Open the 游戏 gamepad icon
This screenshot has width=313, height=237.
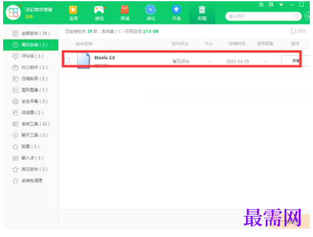99,10
